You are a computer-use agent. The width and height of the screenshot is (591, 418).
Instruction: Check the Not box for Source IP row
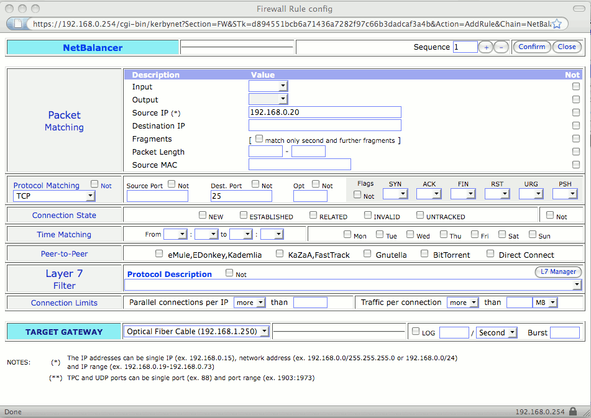(x=576, y=112)
